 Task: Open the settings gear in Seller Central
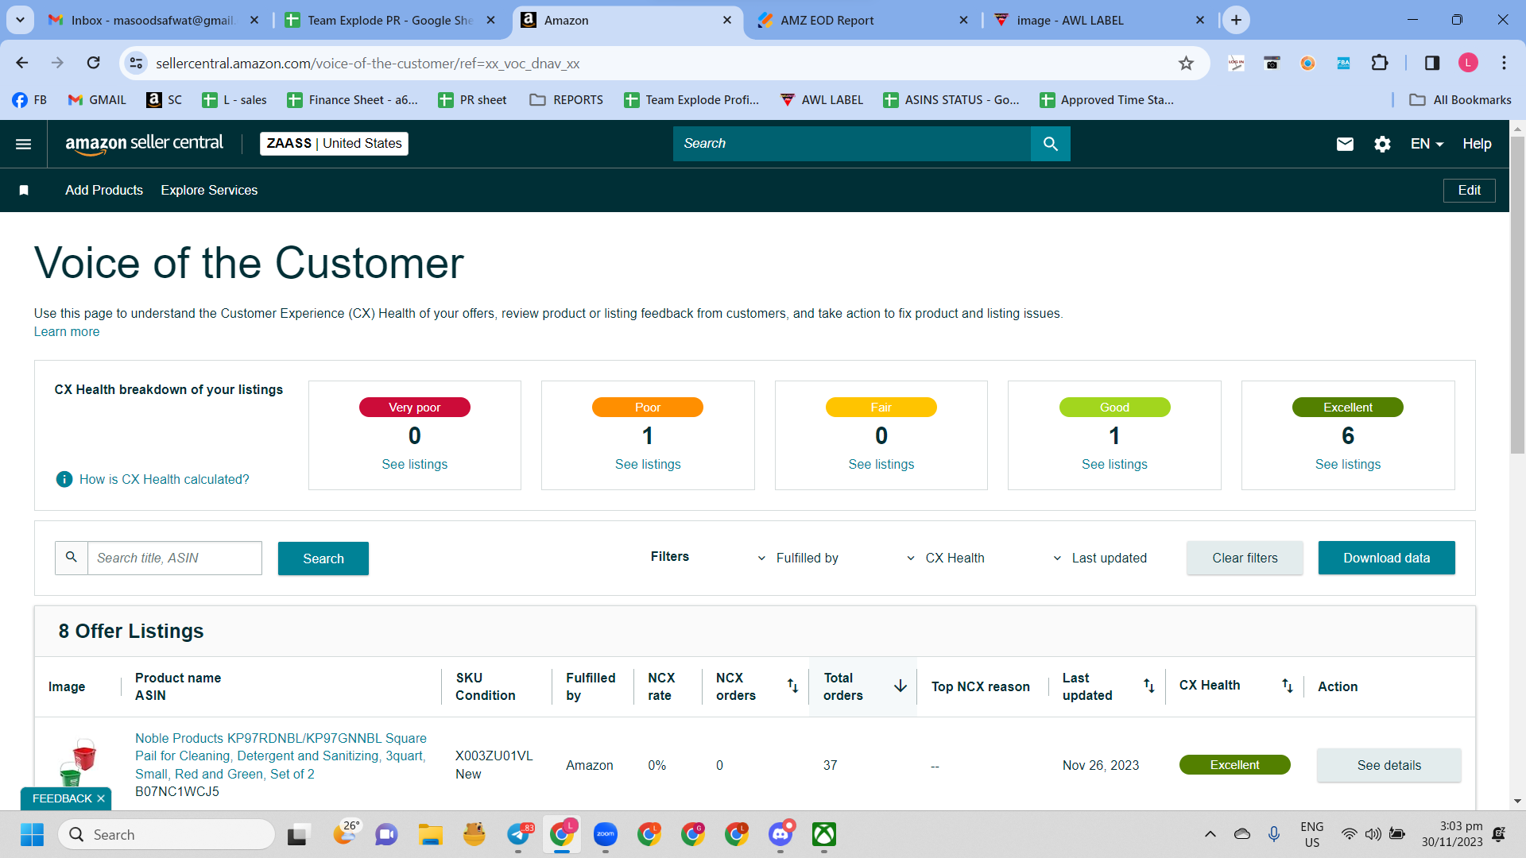click(1382, 144)
